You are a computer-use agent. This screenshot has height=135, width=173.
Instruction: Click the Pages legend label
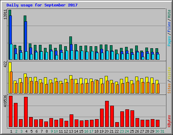tap(169, 41)
